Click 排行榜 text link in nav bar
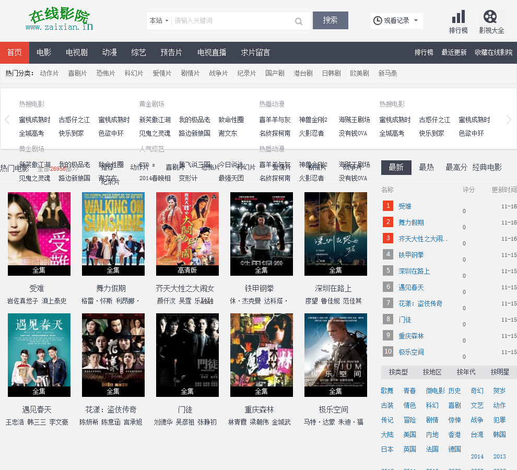The height and width of the screenshot is (470, 517). click(424, 52)
